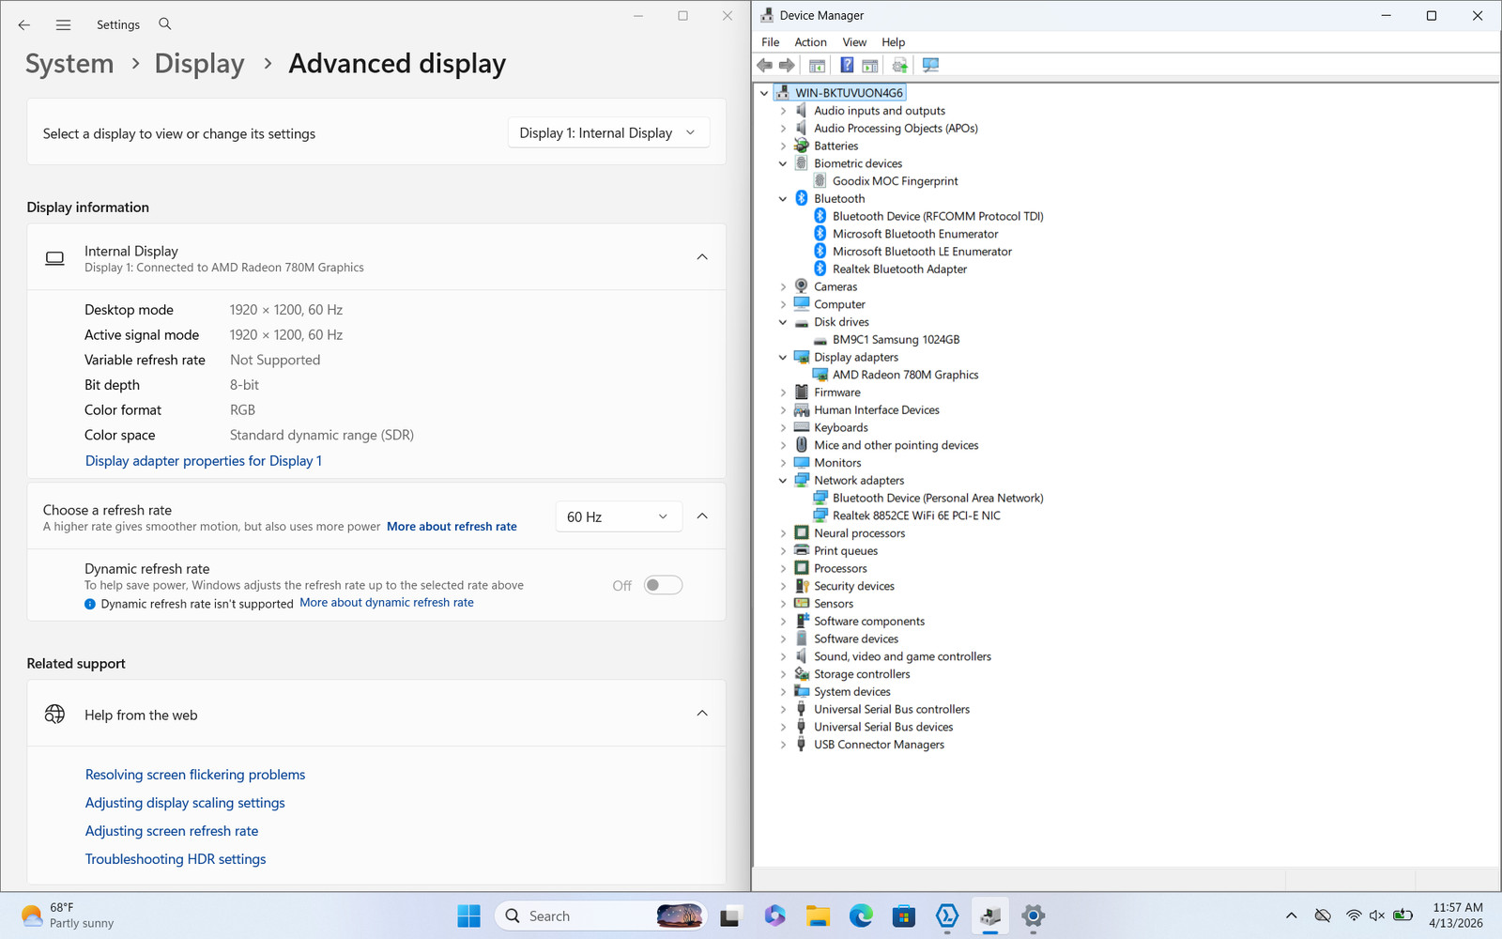
Task: Collapse the Bluetooth tree node
Action: pyautogui.click(x=783, y=199)
